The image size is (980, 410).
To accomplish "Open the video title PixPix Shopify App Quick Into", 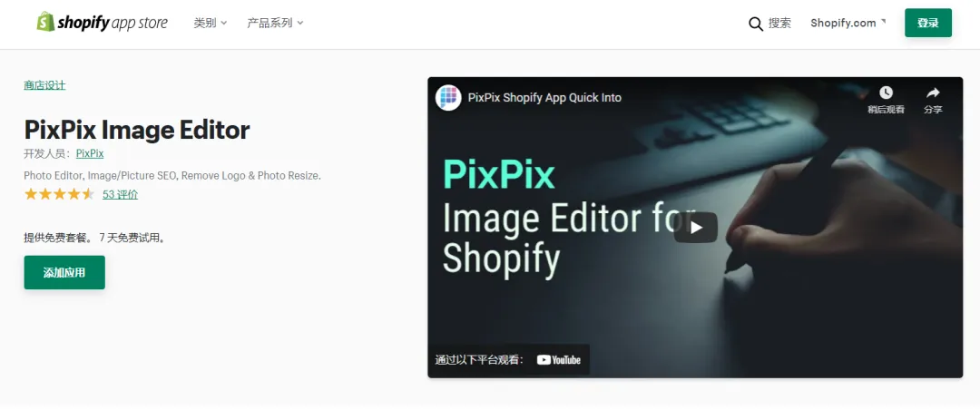I will click(544, 97).
